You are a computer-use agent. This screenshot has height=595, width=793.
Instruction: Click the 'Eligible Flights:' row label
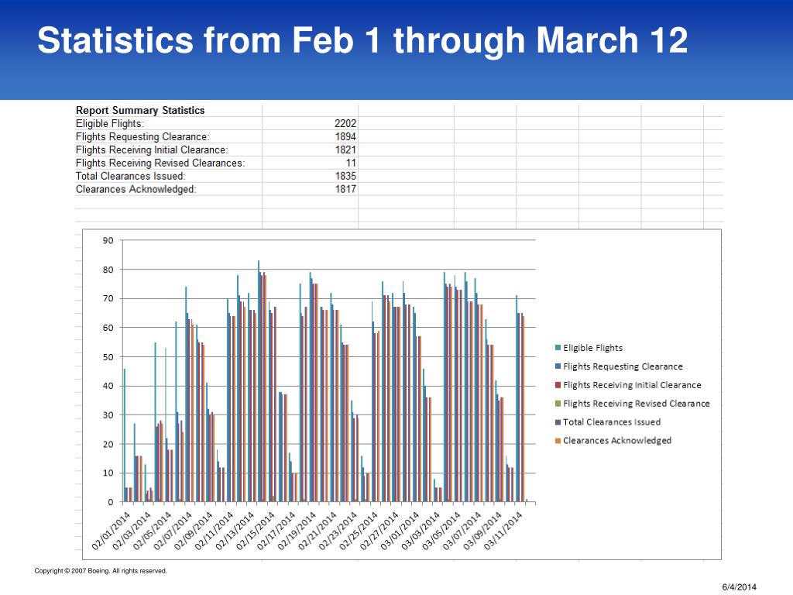pos(110,123)
